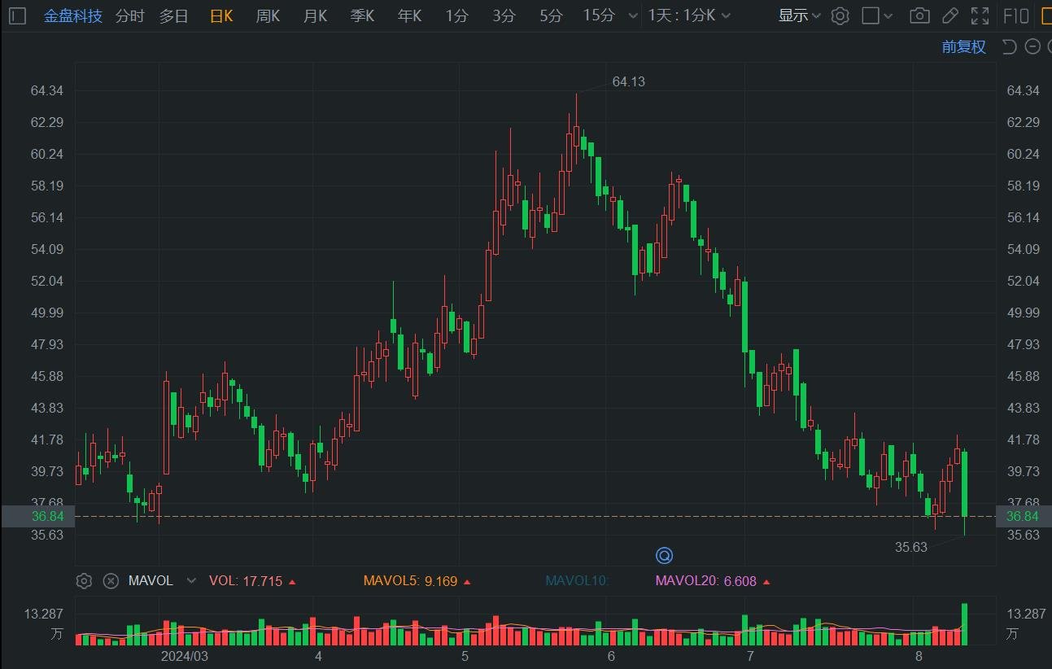Click the undo arrow above the chart
Viewport: 1052px width, 669px height.
(1009, 46)
